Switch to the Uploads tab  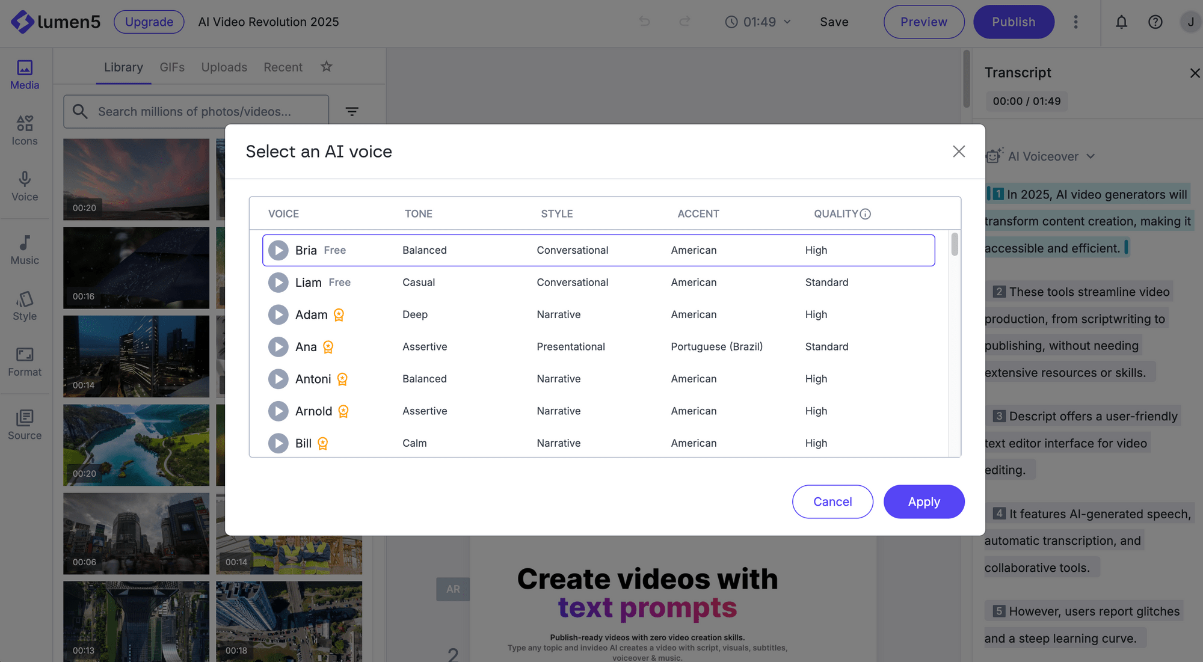pos(224,67)
